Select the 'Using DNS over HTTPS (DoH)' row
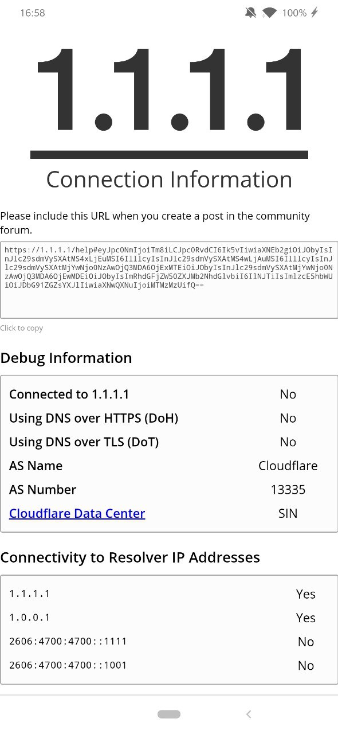 click(x=169, y=418)
